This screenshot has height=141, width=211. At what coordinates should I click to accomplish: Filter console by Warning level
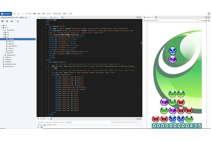[x=49, y=125]
